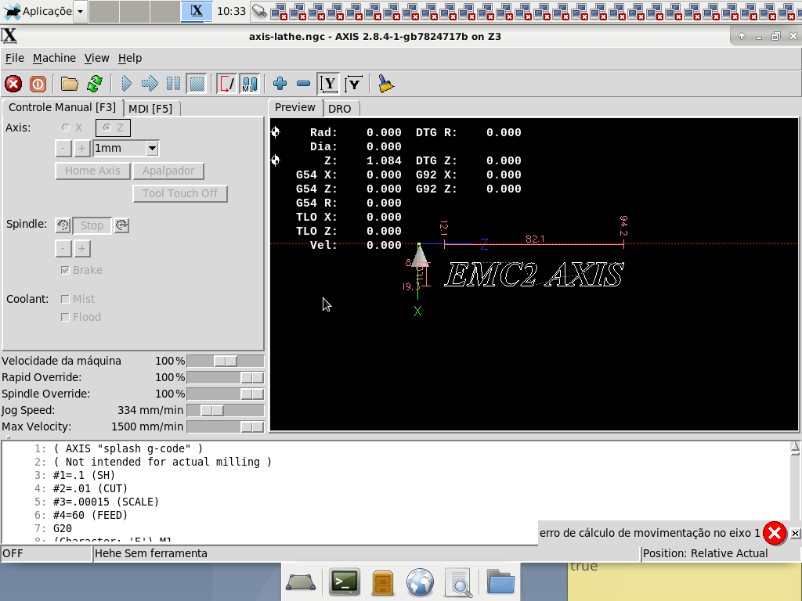
Task: Switch to the Controle Manual [F3] tab
Action: 63,107
